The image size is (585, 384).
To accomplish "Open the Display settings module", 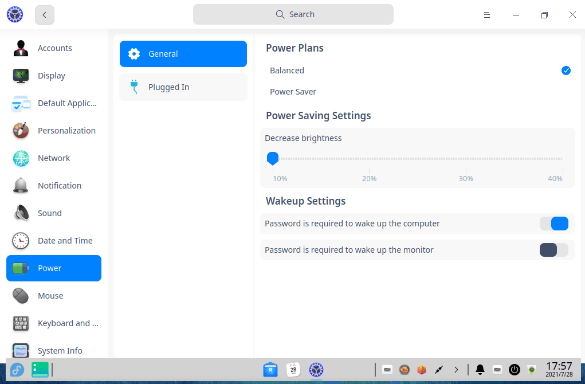I will point(54,76).
